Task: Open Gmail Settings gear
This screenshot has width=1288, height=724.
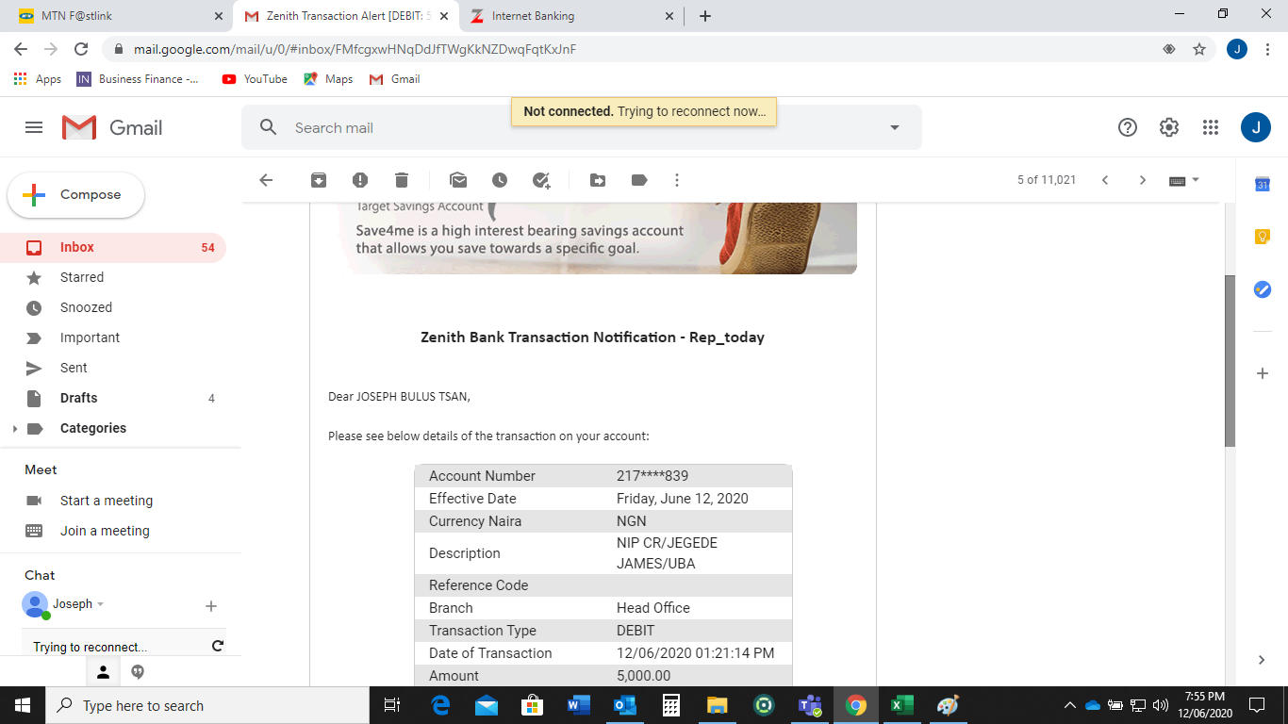Action: [1169, 127]
